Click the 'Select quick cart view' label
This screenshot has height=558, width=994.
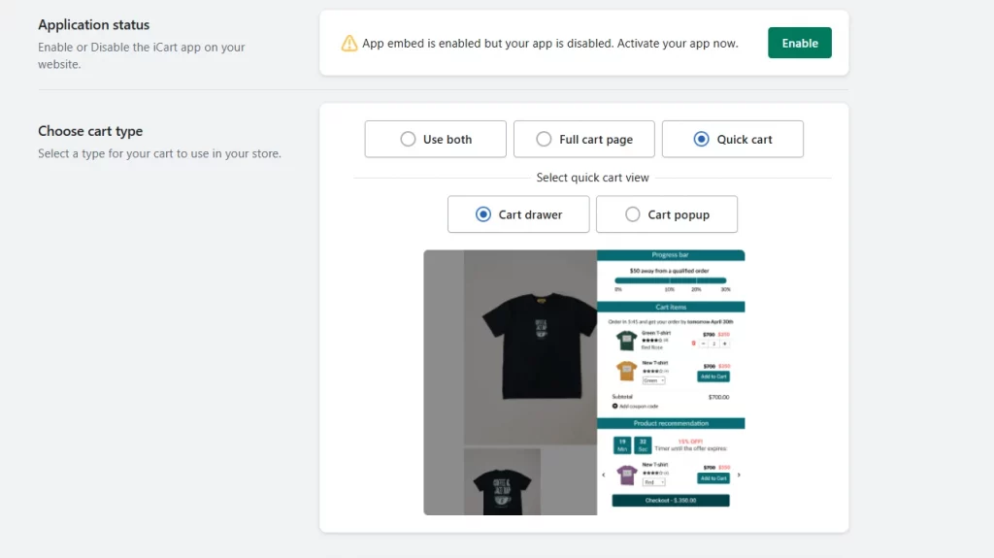point(592,178)
